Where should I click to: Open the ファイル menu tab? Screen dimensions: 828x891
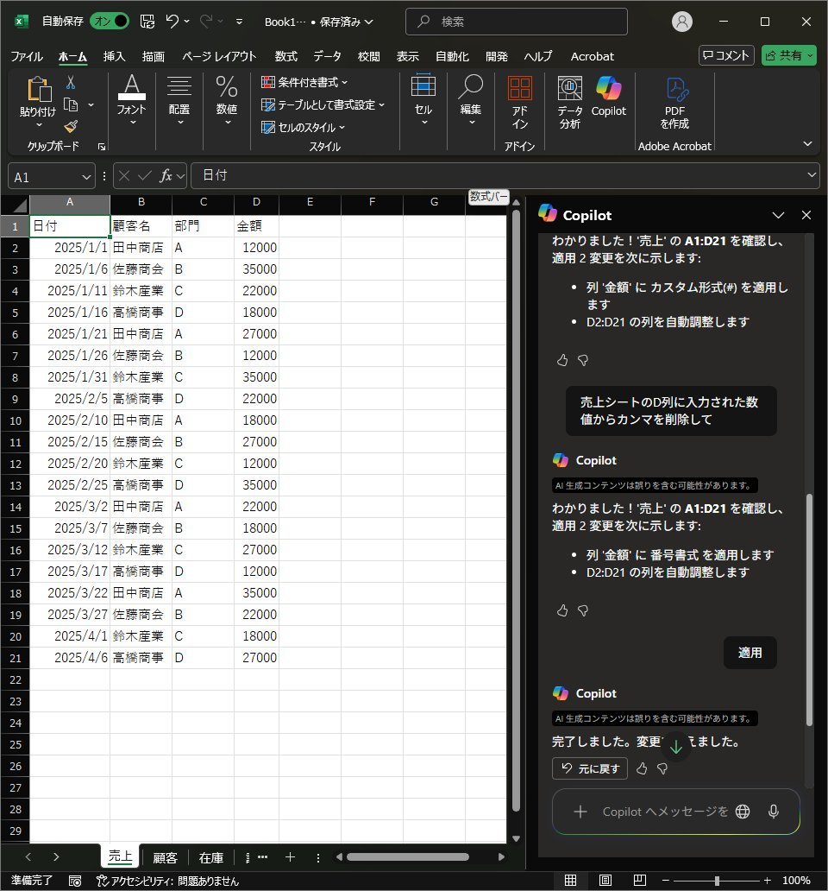[x=27, y=56]
